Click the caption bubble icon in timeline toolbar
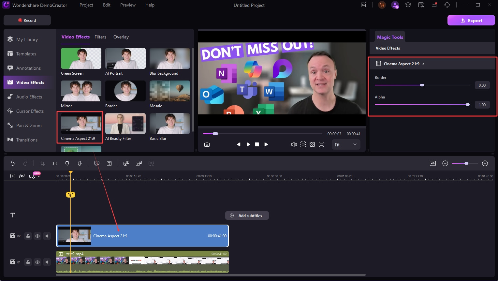Image resolution: width=498 pixels, height=281 pixels. [x=97, y=163]
